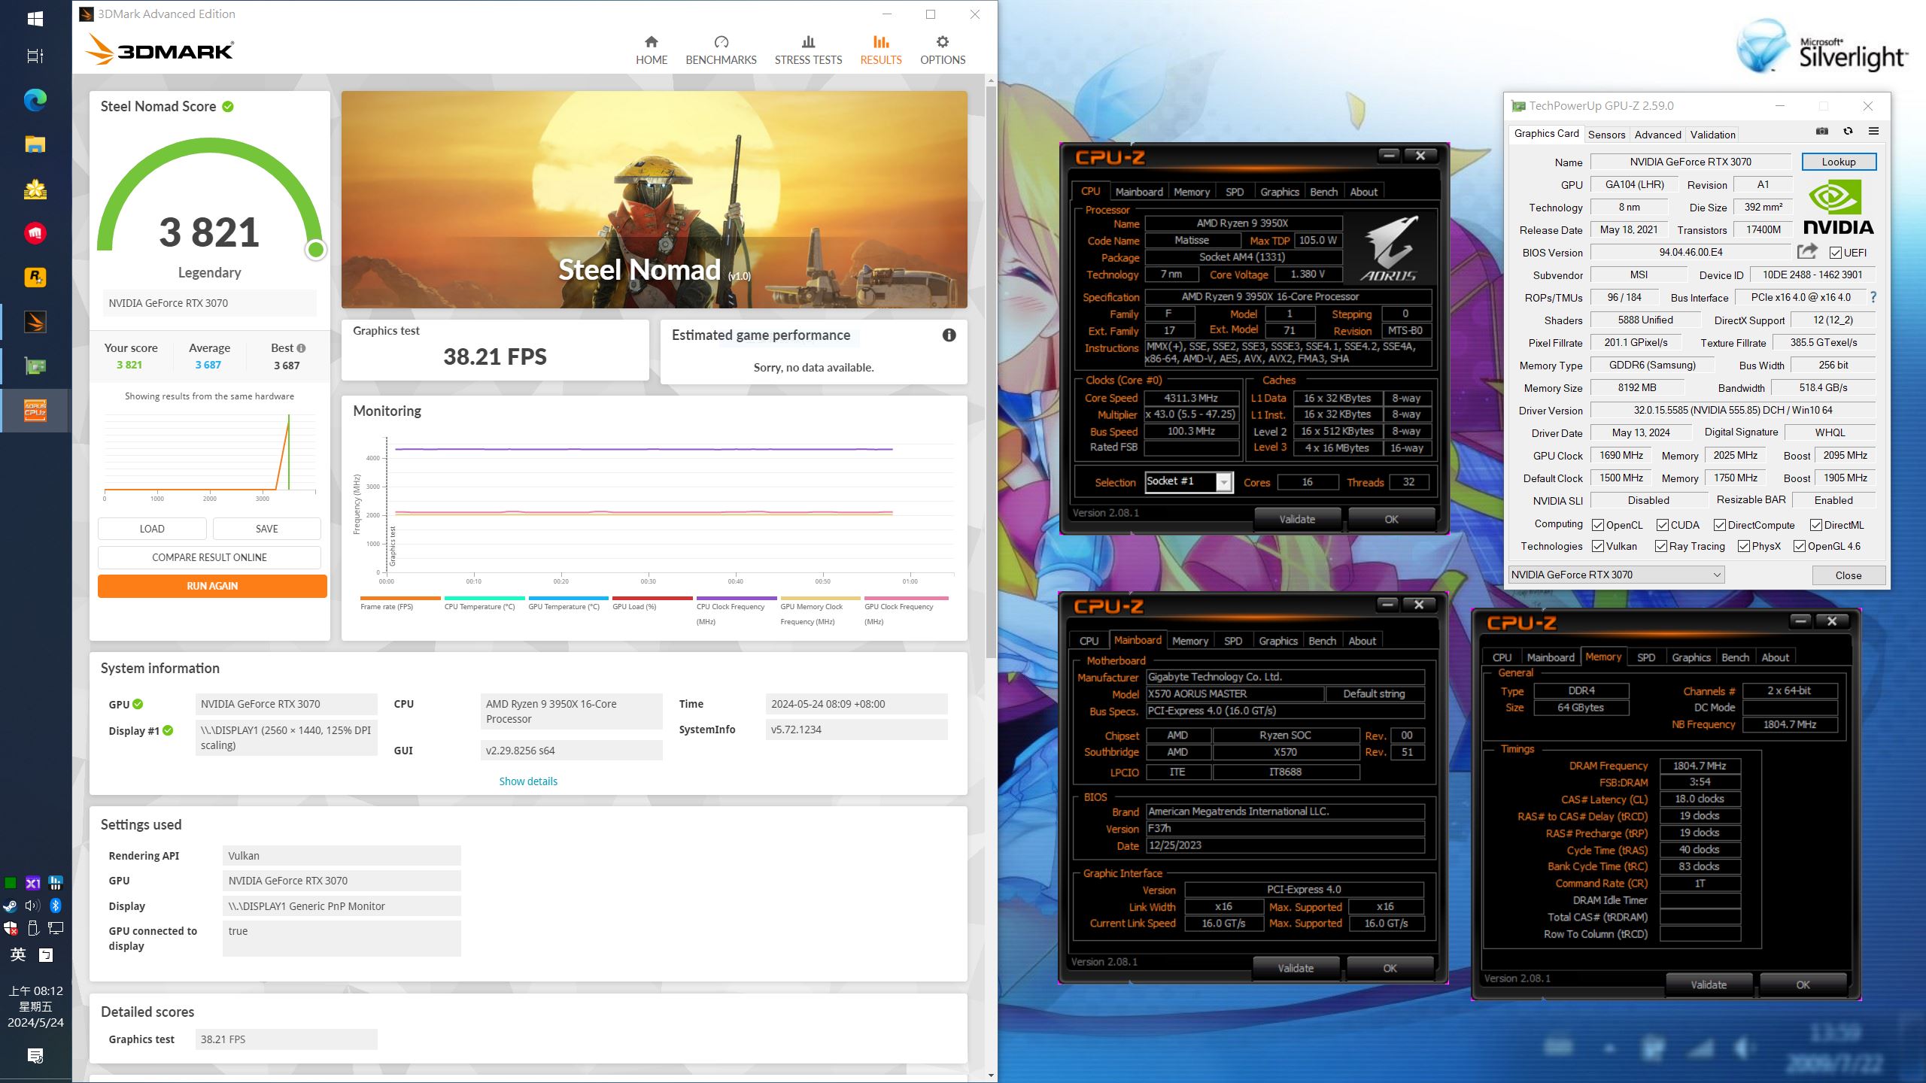Image resolution: width=1926 pixels, height=1083 pixels.
Task: Click the Close button at bottom of GPU-Z
Action: tap(1848, 575)
